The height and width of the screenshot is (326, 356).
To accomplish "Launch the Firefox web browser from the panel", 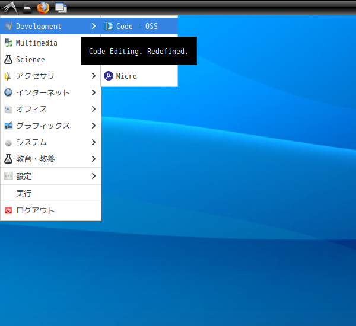I will (43, 8).
